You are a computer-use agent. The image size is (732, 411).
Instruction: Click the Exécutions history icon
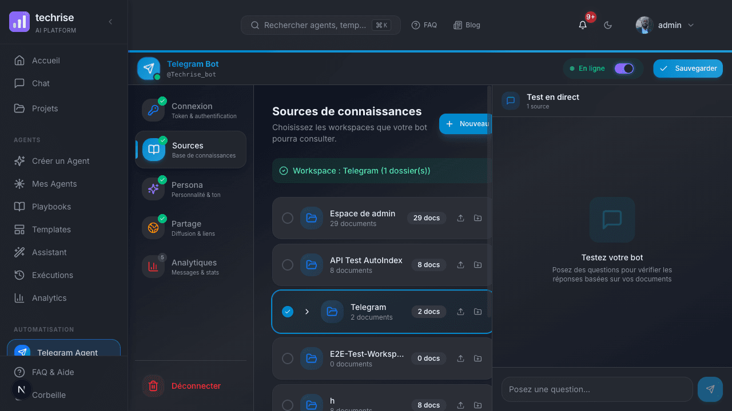(x=19, y=275)
